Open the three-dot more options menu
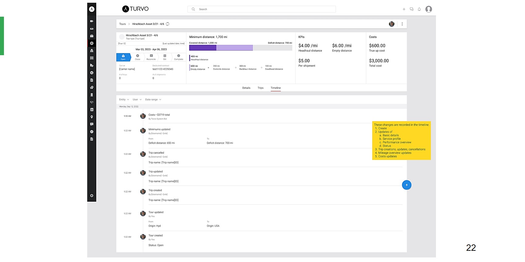The height and width of the screenshot is (262, 525). click(402, 24)
